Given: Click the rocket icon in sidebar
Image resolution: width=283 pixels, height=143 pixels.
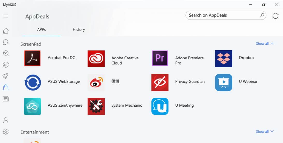Looking at the screenshot, I should coord(6,76).
